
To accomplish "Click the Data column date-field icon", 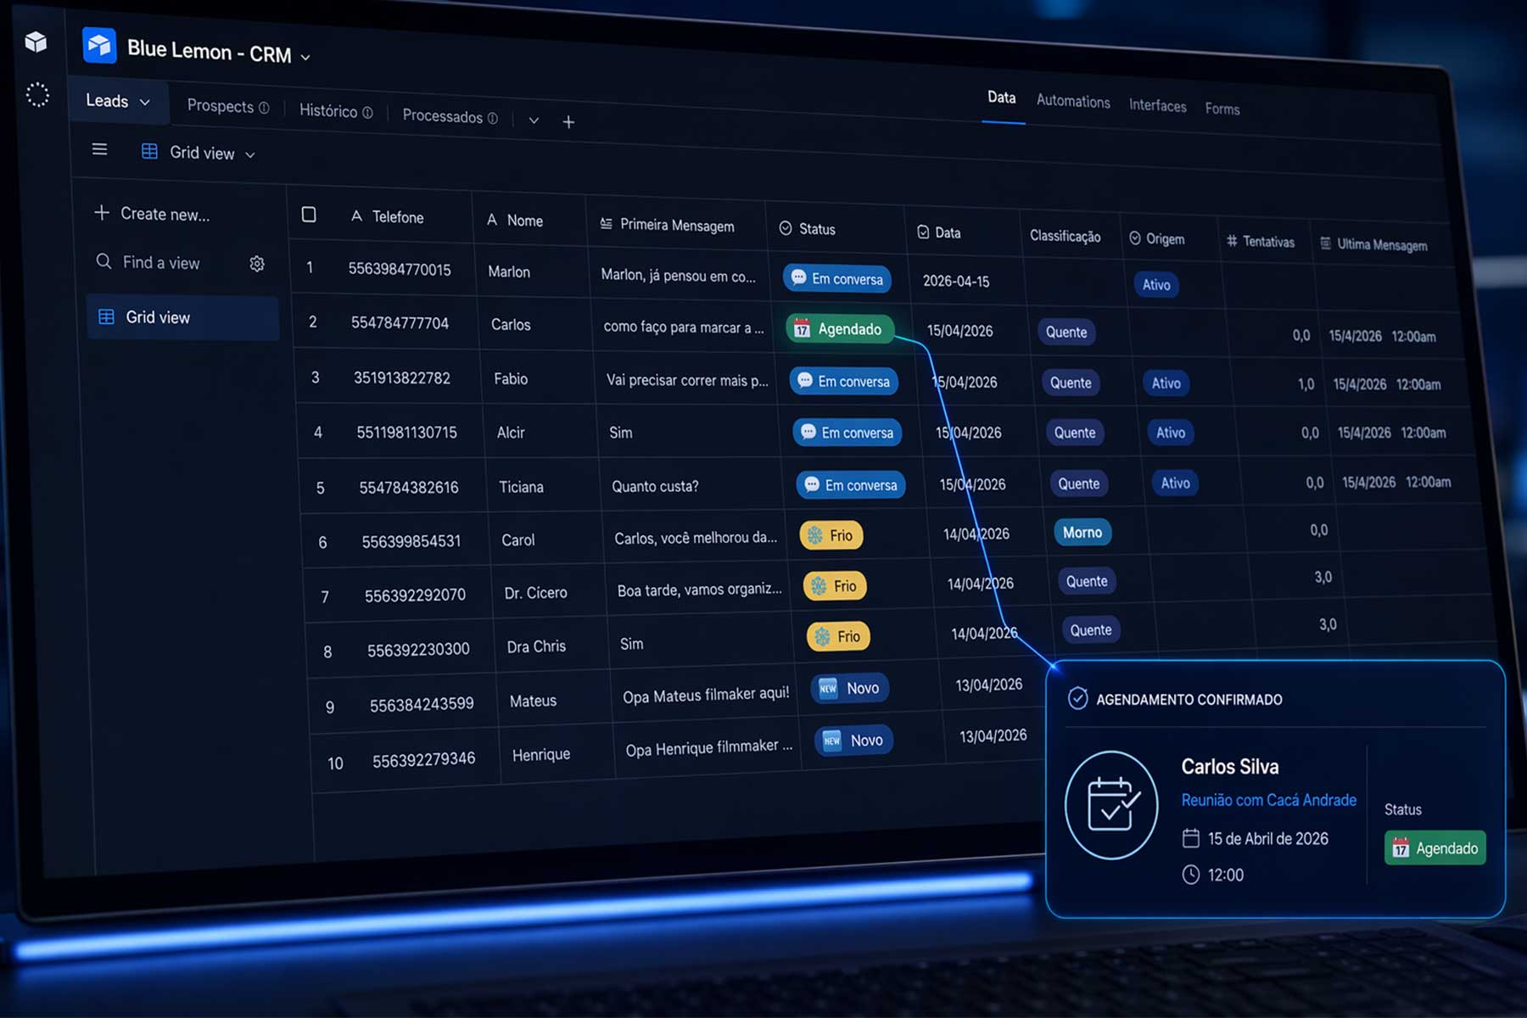I will [x=922, y=232].
